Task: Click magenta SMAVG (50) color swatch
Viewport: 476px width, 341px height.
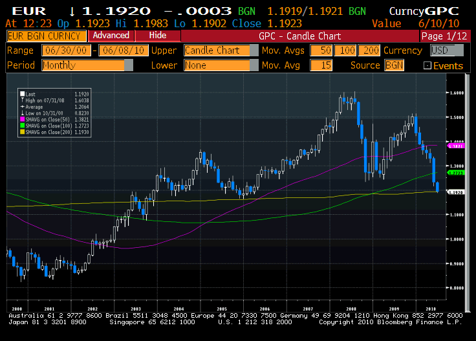Action: tap(21, 120)
